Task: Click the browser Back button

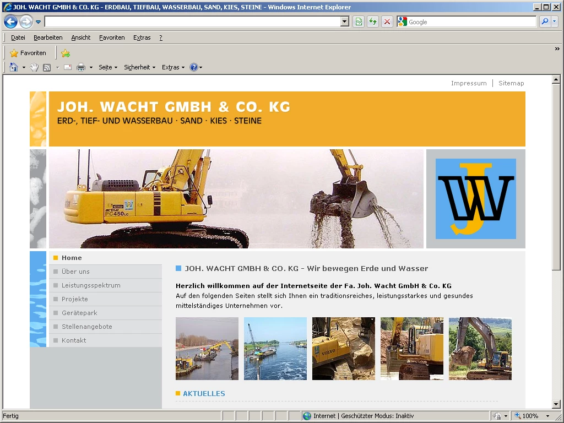Action: pos(11,22)
